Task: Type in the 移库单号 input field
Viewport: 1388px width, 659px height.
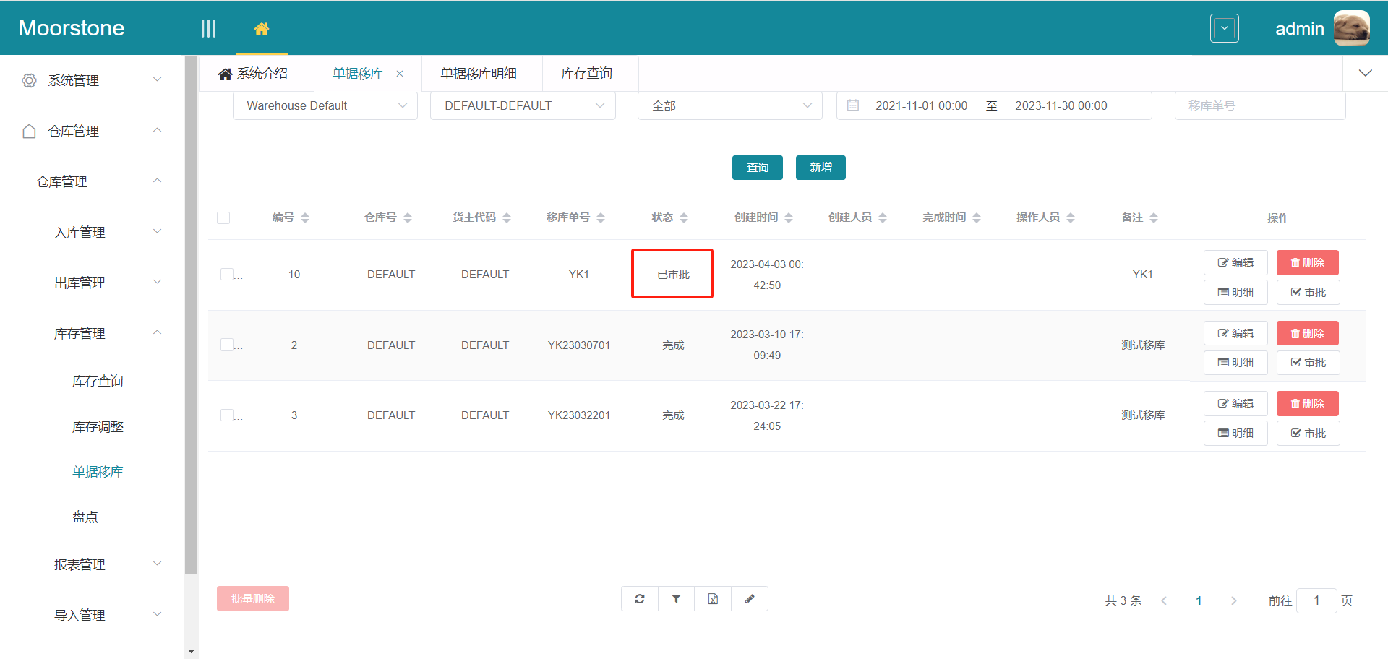Action: (1259, 105)
